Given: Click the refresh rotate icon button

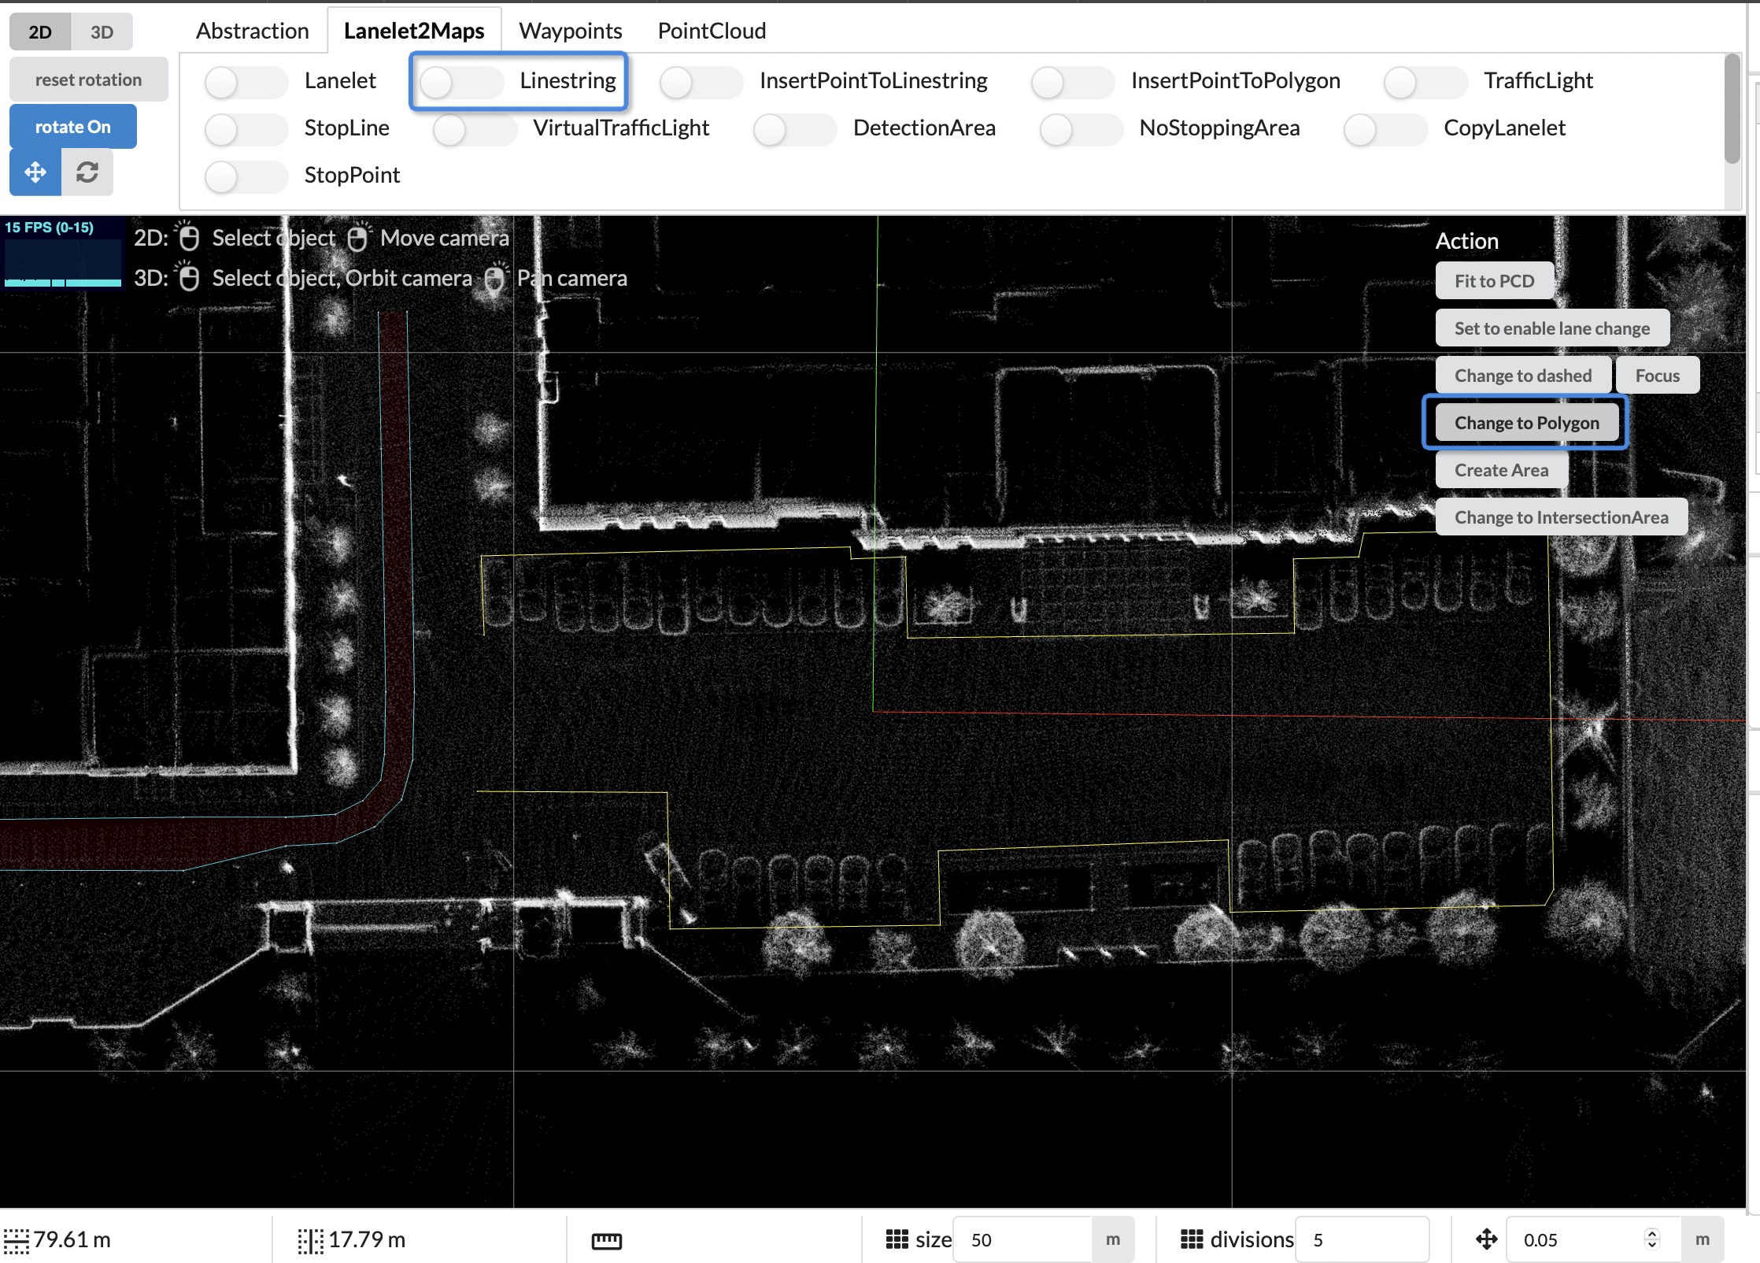Looking at the screenshot, I should [x=87, y=172].
